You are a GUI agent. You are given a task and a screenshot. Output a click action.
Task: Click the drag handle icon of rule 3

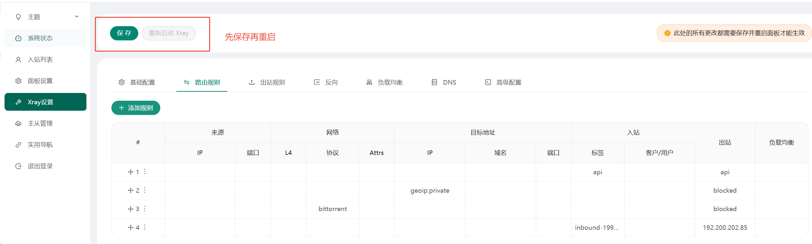click(x=130, y=209)
